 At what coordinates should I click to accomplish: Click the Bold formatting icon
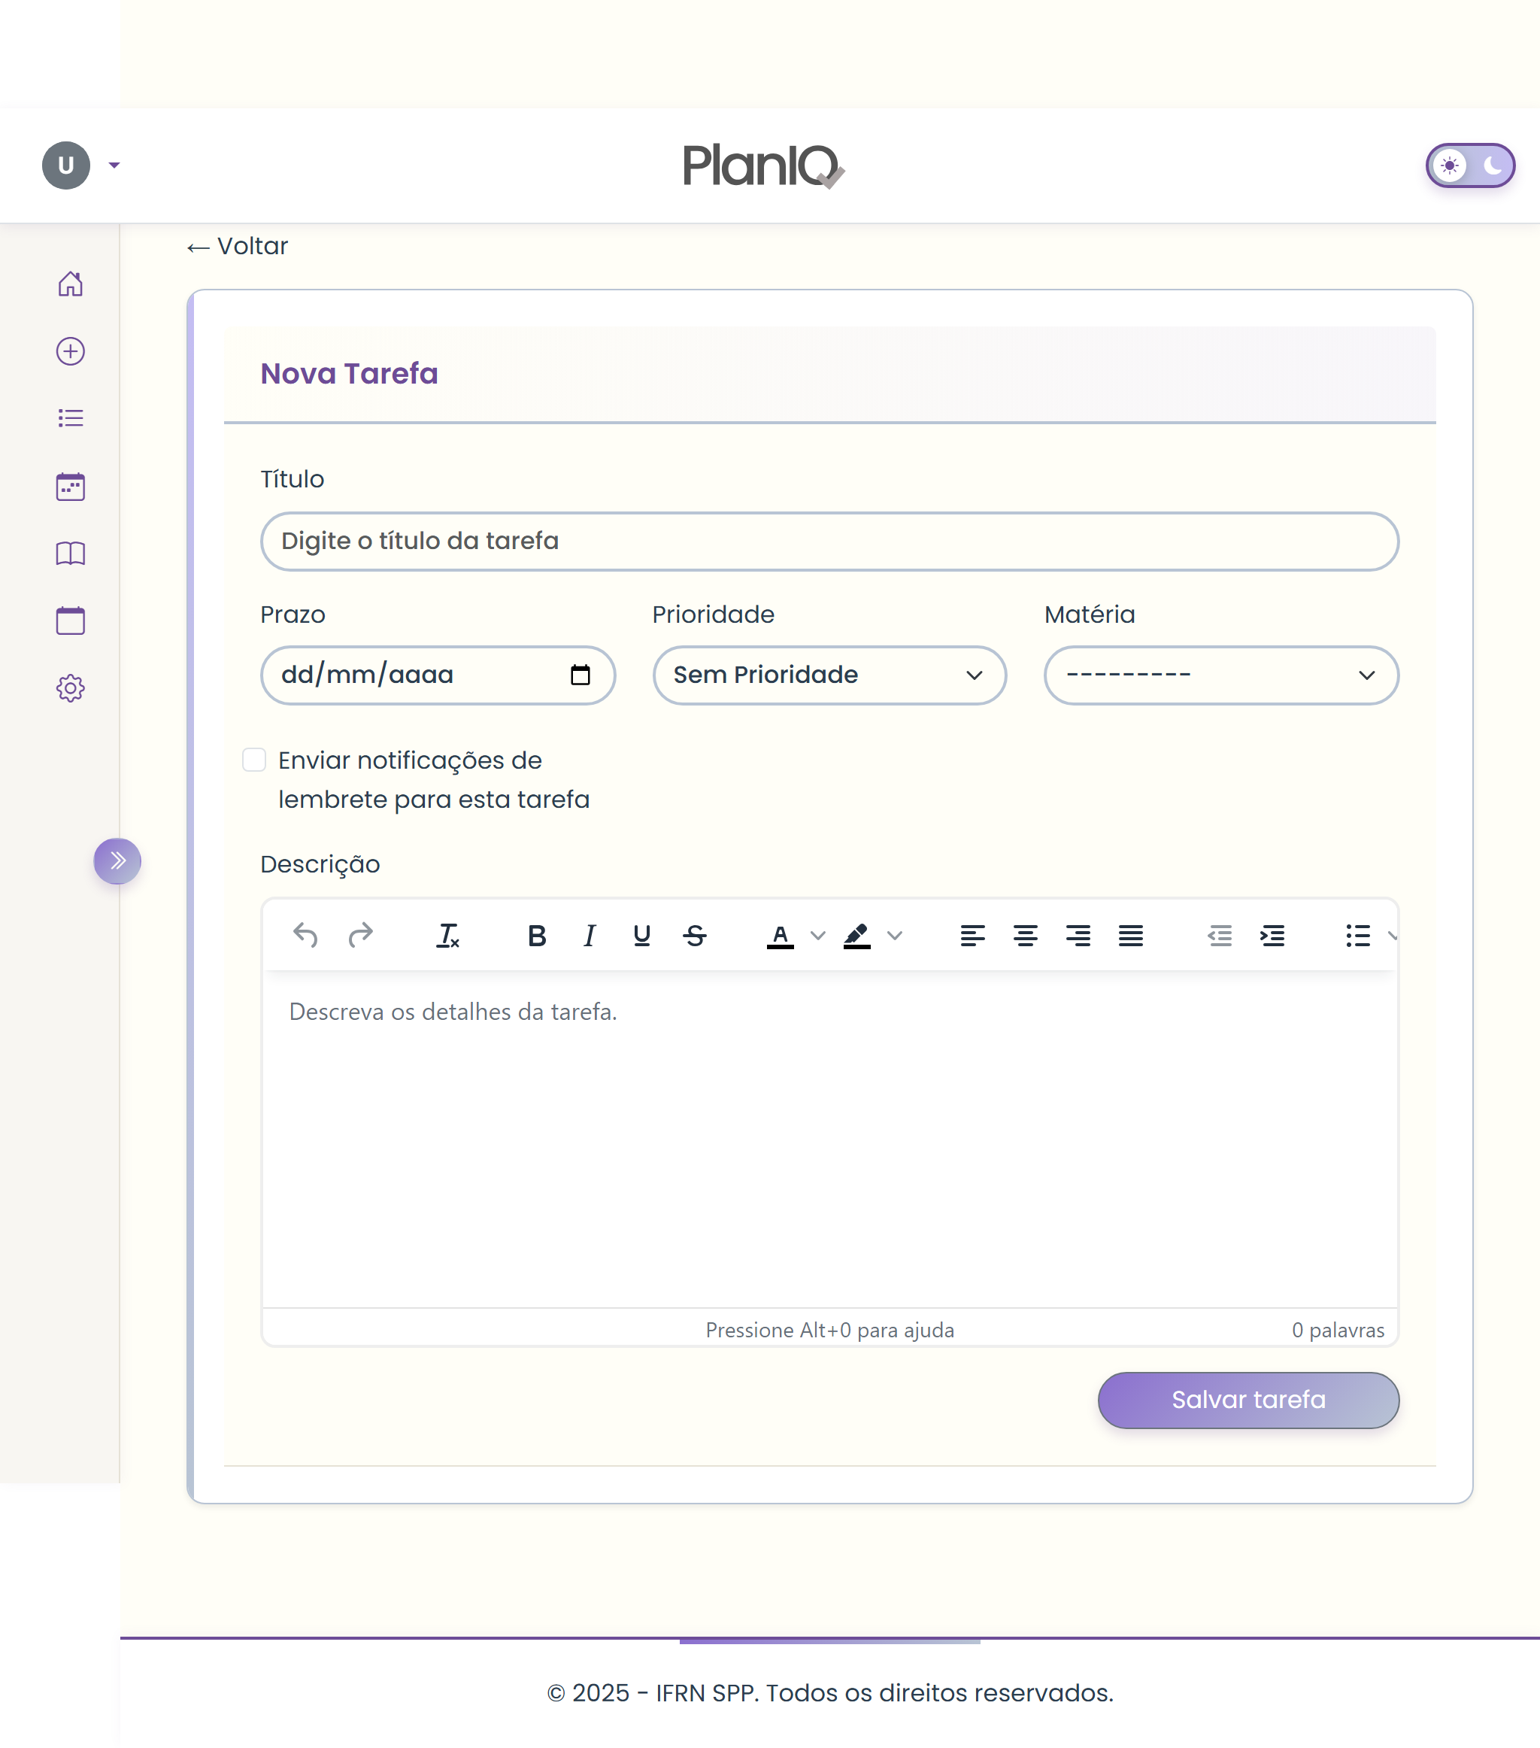click(536, 936)
